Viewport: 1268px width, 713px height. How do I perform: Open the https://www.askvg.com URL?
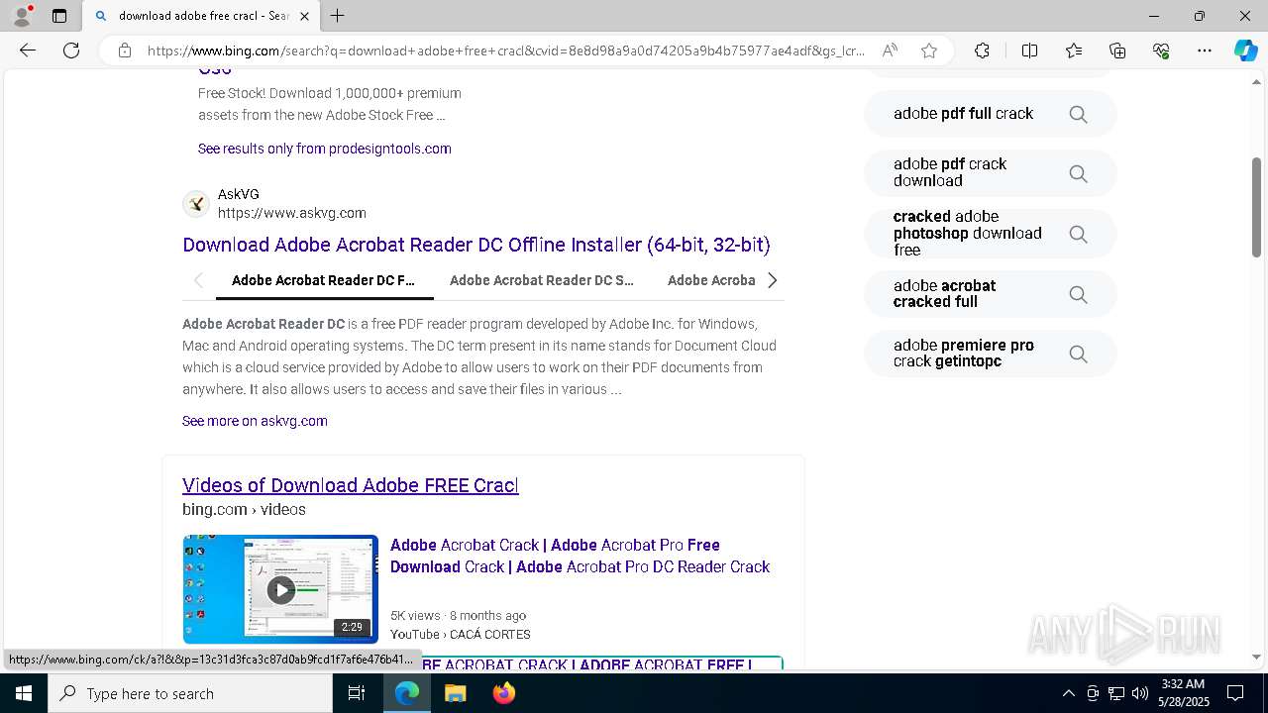291,213
